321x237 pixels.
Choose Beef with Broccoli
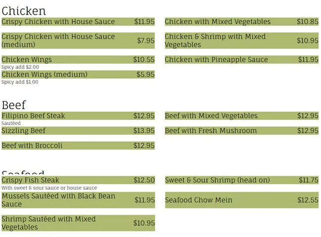[x=78, y=146]
